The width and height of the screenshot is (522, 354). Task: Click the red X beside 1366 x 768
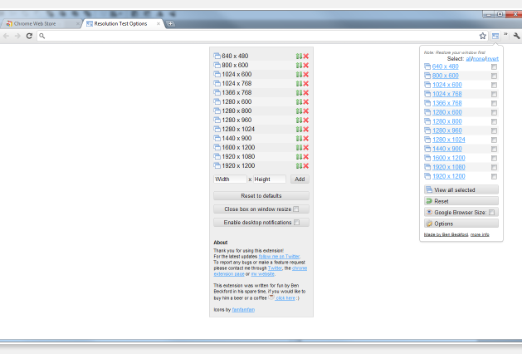306,92
